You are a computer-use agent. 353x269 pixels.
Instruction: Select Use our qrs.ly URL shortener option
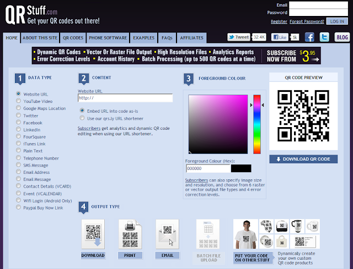pyautogui.click(x=82, y=118)
